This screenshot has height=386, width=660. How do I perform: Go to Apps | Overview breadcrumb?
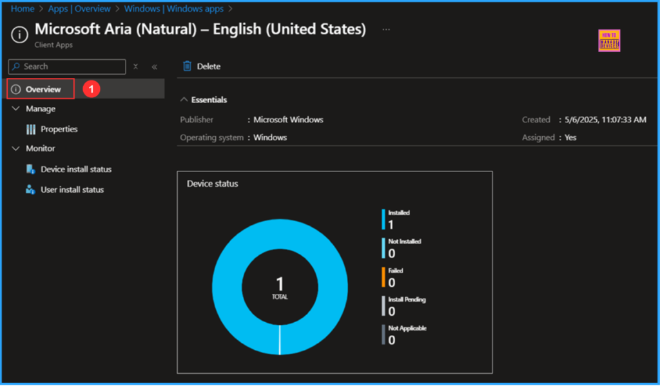click(79, 9)
